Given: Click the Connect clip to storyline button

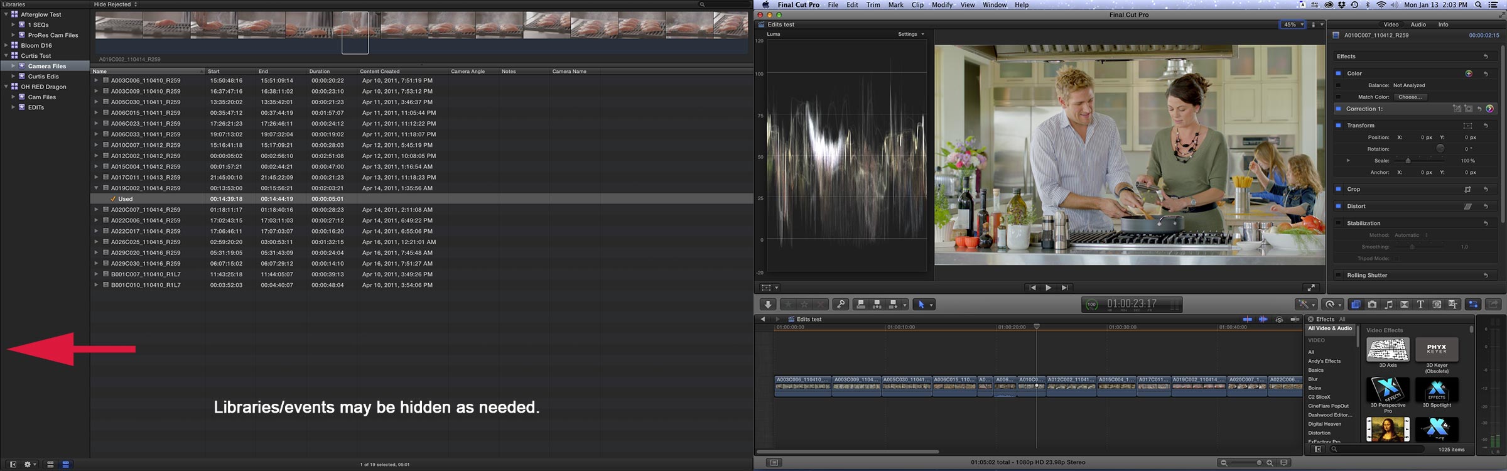Looking at the screenshot, I should [x=861, y=305].
